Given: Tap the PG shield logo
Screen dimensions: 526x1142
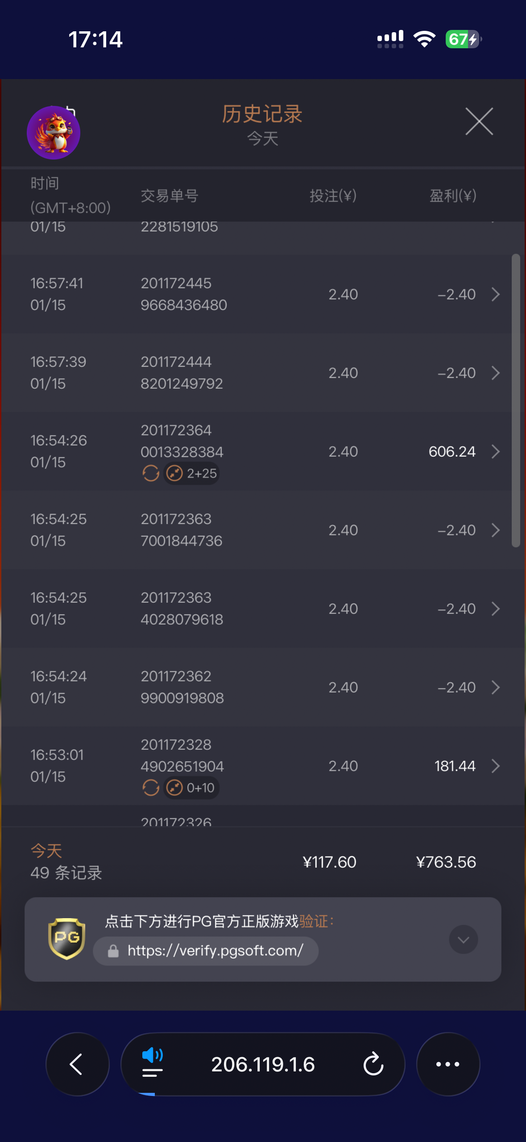Looking at the screenshot, I should tap(66, 938).
